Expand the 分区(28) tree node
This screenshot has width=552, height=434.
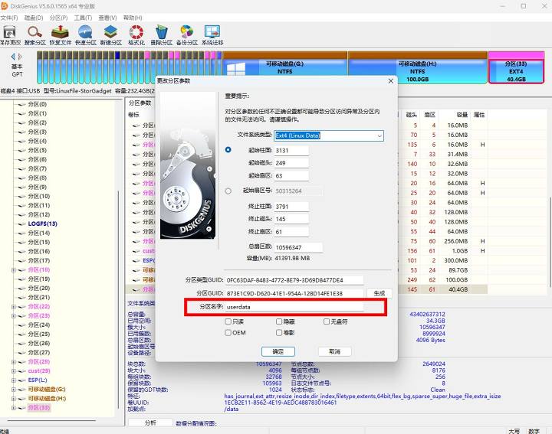pos(13,362)
